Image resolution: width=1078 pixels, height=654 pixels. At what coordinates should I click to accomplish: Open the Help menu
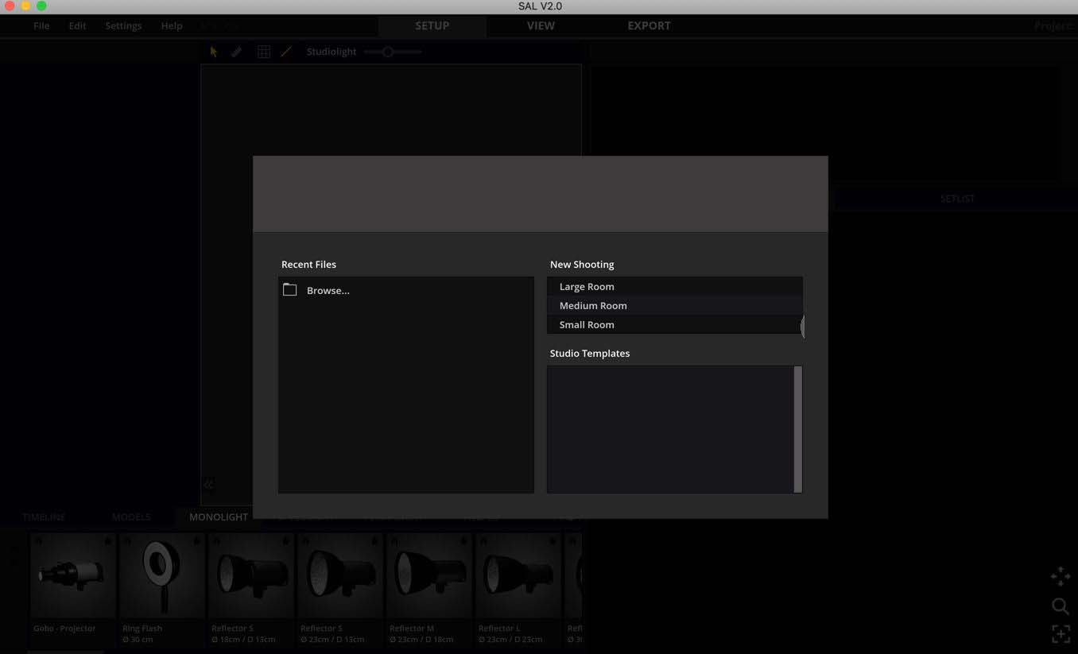[172, 25]
